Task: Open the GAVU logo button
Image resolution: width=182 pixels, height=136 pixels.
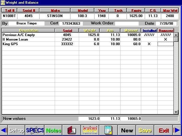Action: 90,130
